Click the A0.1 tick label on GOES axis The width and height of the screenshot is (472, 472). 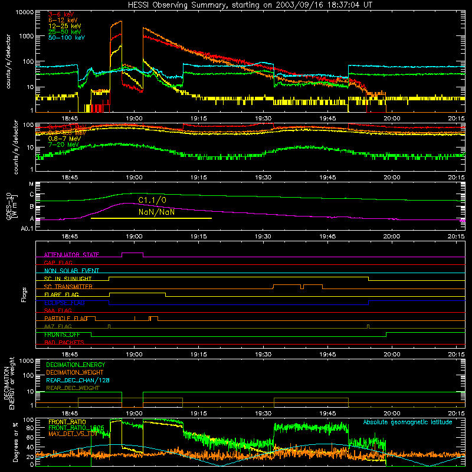(27, 229)
